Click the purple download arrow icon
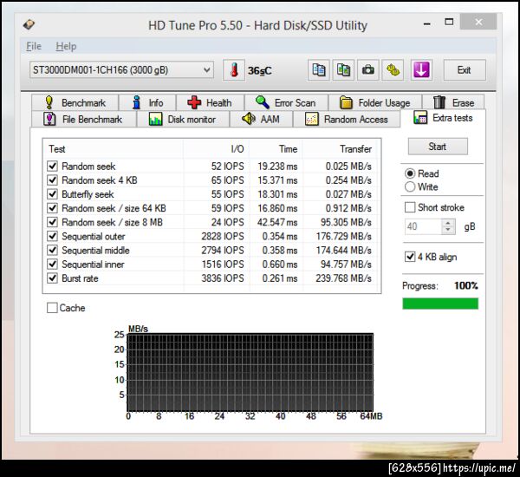The height and width of the screenshot is (477, 520). point(421,70)
